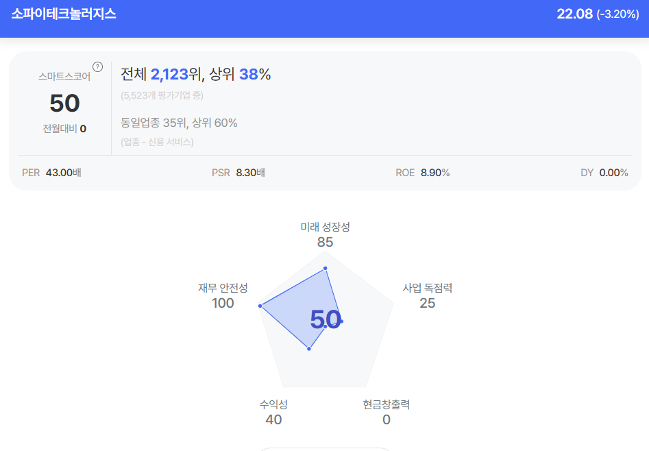The width and height of the screenshot is (649, 451).
Task: Click the 스마트스코어 label text
Action: 64,77
